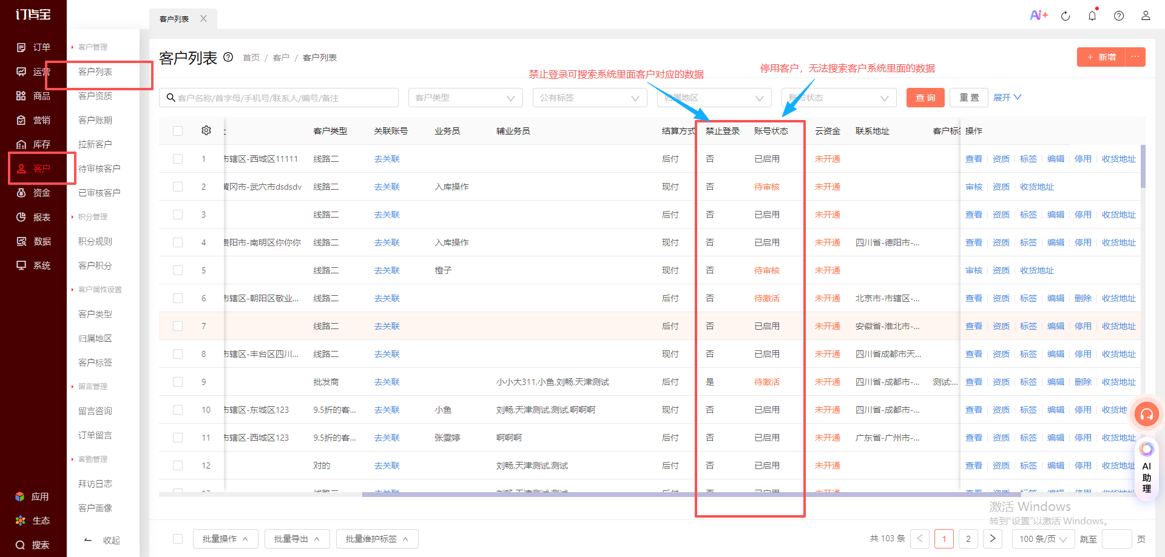
Task: Click the 新增 button
Action: point(1101,57)
